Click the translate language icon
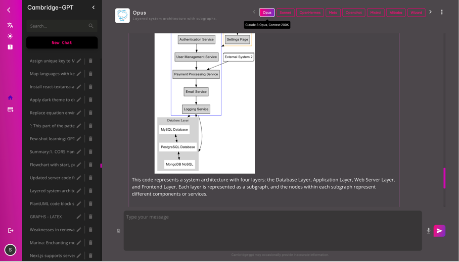 point(10,25)
